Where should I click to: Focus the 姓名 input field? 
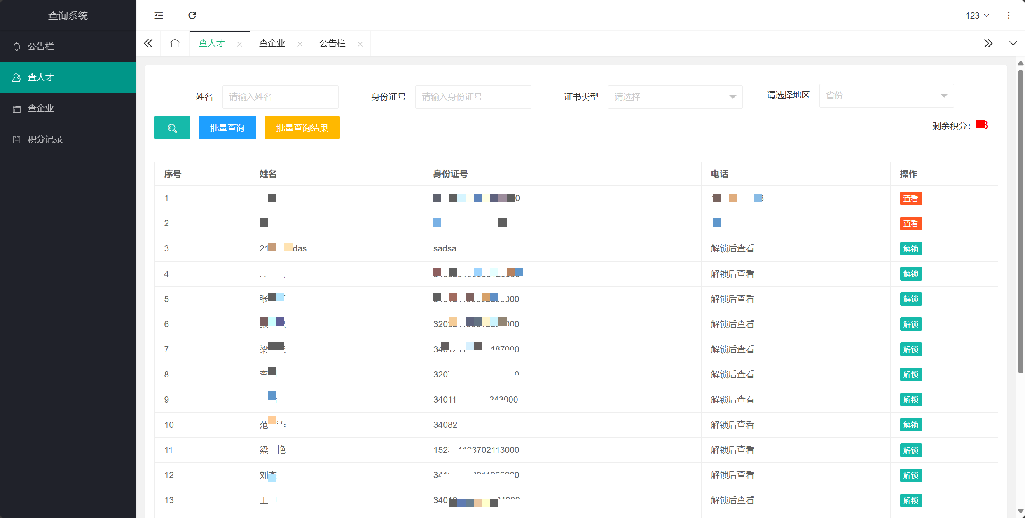pyautogui.click(x=280, y=97)
